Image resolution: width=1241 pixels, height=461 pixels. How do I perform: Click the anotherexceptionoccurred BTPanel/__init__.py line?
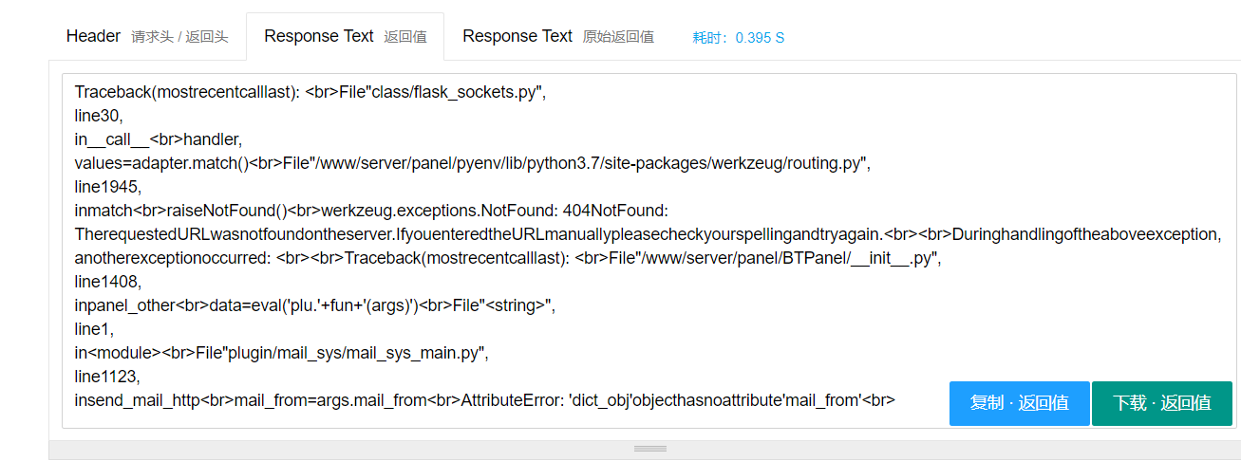pos(507,258)
